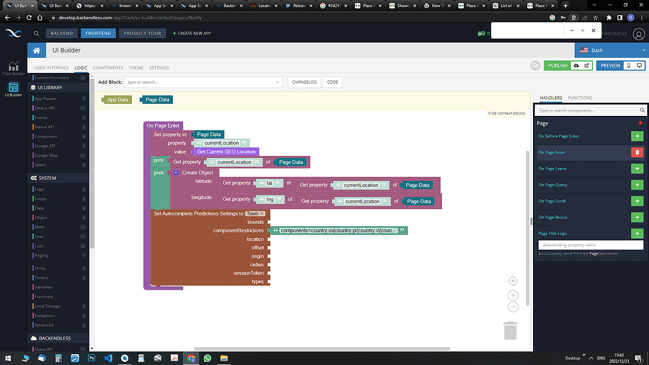
Task: Center the workspace with crosshair icon
Action: pyautogui.click(x=513, y=281)
